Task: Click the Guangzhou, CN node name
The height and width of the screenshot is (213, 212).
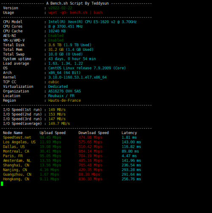Action: [x=17, y=174]
